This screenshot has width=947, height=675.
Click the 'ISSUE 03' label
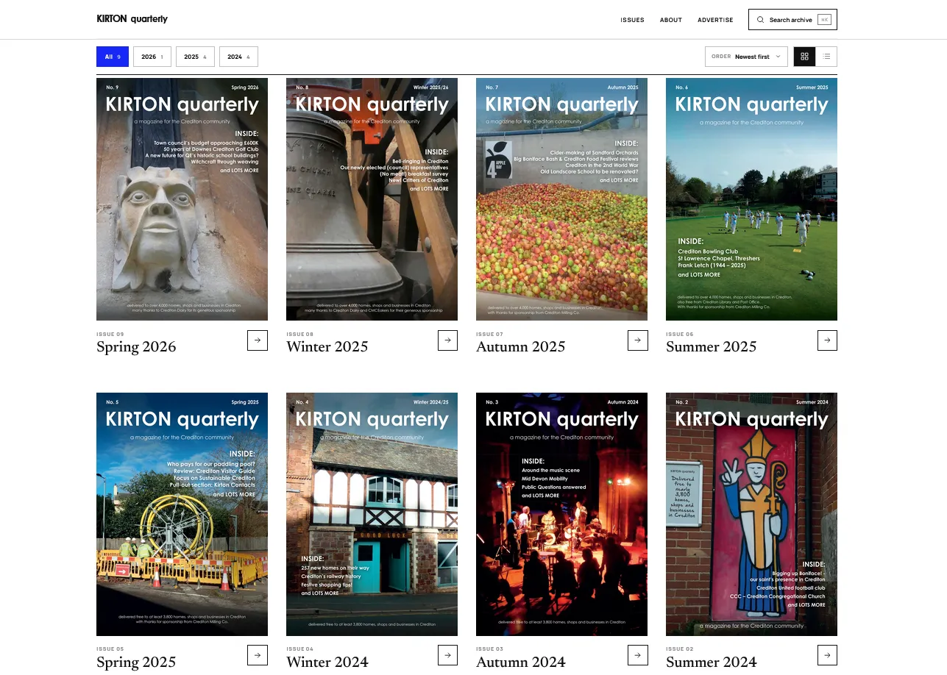coord(490,649)
